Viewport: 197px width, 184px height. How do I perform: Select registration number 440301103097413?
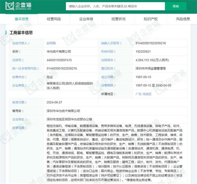tap(59, 60)
